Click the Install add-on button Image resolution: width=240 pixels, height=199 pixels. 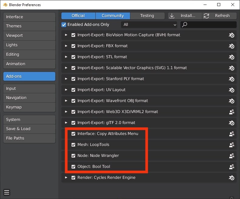185,16
